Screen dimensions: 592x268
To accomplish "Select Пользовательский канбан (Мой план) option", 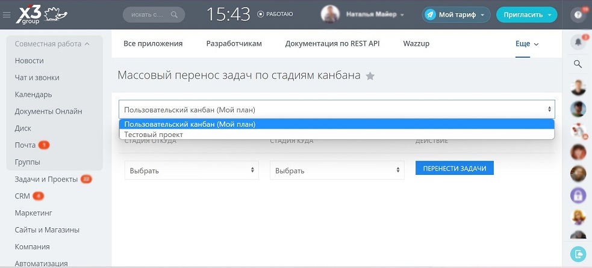I will click(x=337, y=124).
